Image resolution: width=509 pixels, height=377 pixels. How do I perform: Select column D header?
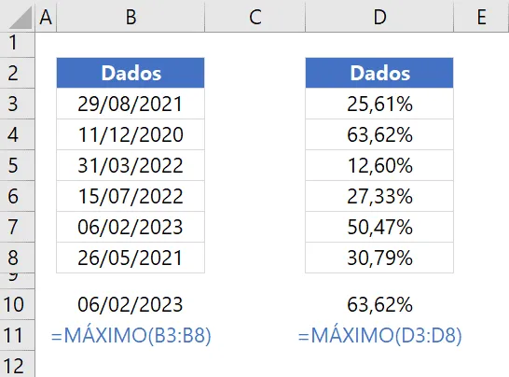click(x=379, y=16)
